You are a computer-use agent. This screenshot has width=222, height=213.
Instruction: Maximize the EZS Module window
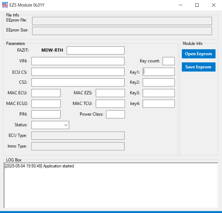(x=197, y=5)
